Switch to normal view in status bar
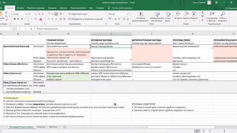This screenshot has width=237, height=133. tap(197, 131)
